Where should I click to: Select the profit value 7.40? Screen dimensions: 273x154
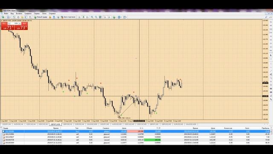click(268, 137)
